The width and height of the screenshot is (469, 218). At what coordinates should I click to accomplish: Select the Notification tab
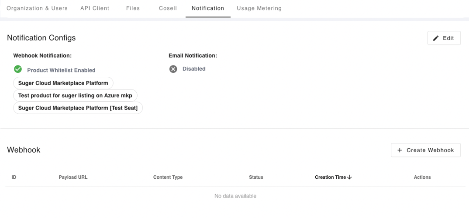pyautogui.click(x=208, y=8)
